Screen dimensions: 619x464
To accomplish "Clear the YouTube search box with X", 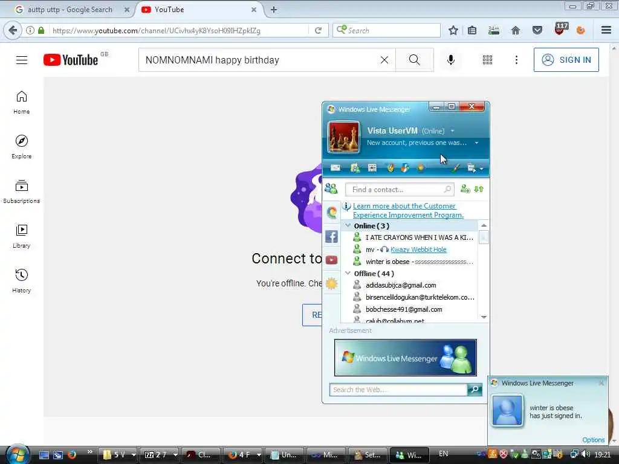I will (384, 60).
